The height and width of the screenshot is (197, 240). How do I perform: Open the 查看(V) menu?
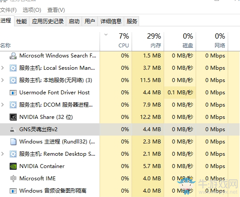pos(56,10)
